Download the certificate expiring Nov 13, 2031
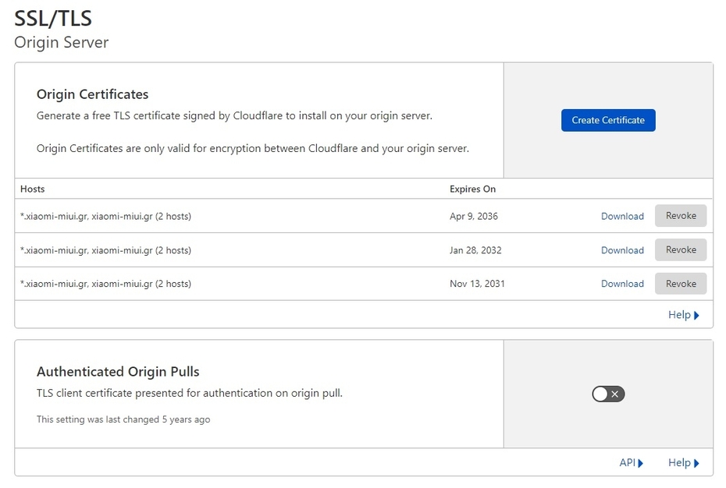Viewport: 726px width, 488px height. (x=622, y=284)
